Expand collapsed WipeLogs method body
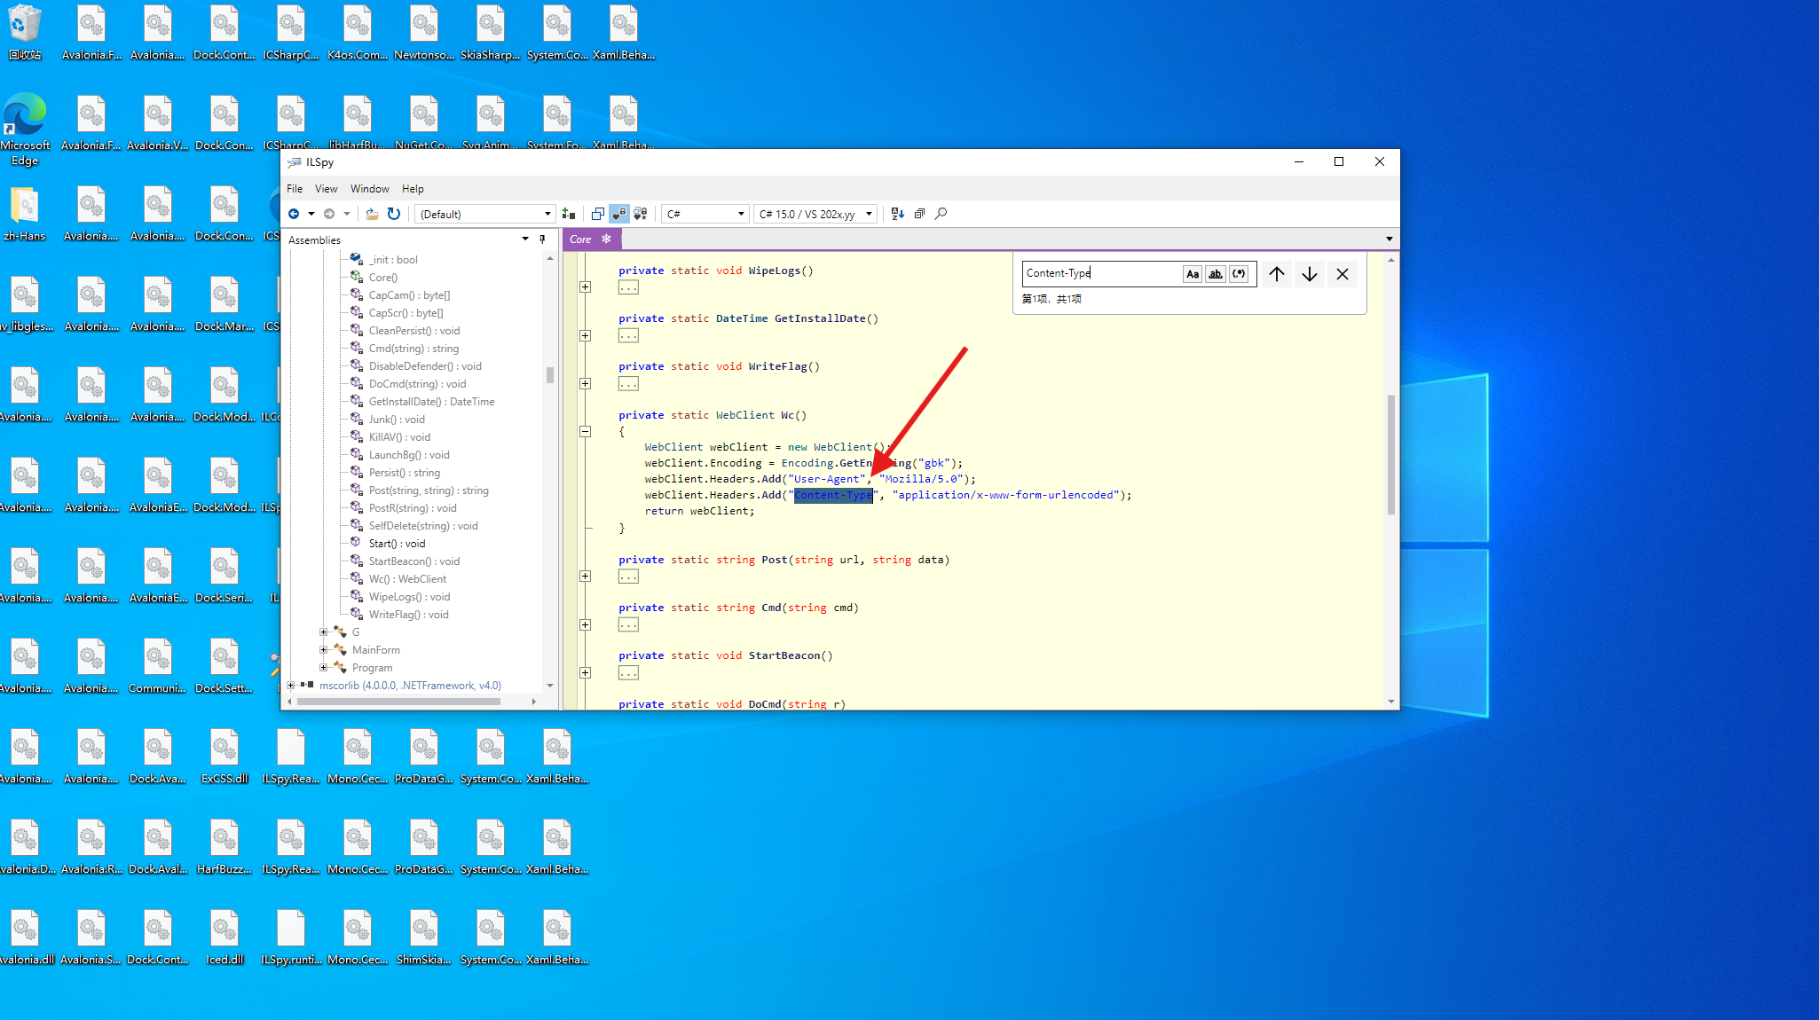This screenshot has width=1819, height=1020. 585,287
